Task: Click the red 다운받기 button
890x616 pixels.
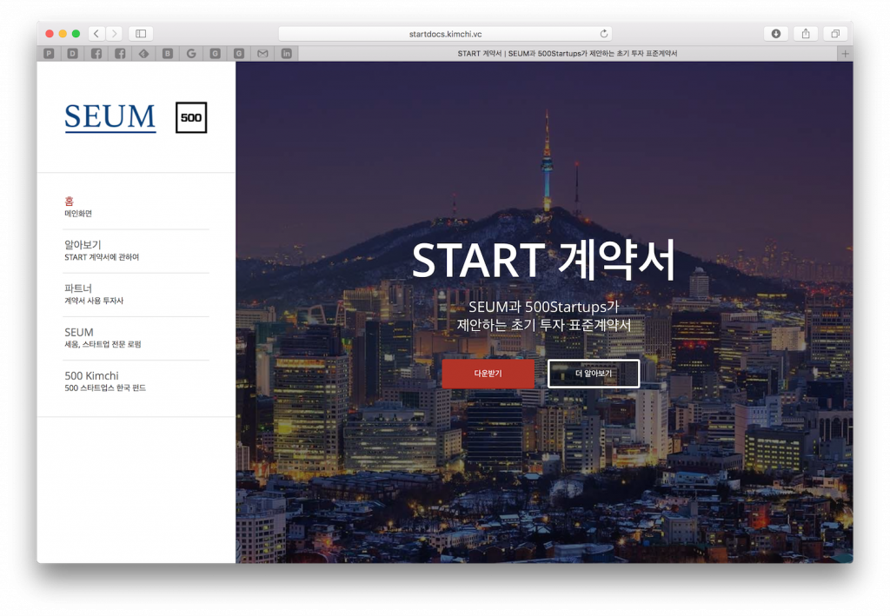Action: pyautogui.click(x=488, y=374)
